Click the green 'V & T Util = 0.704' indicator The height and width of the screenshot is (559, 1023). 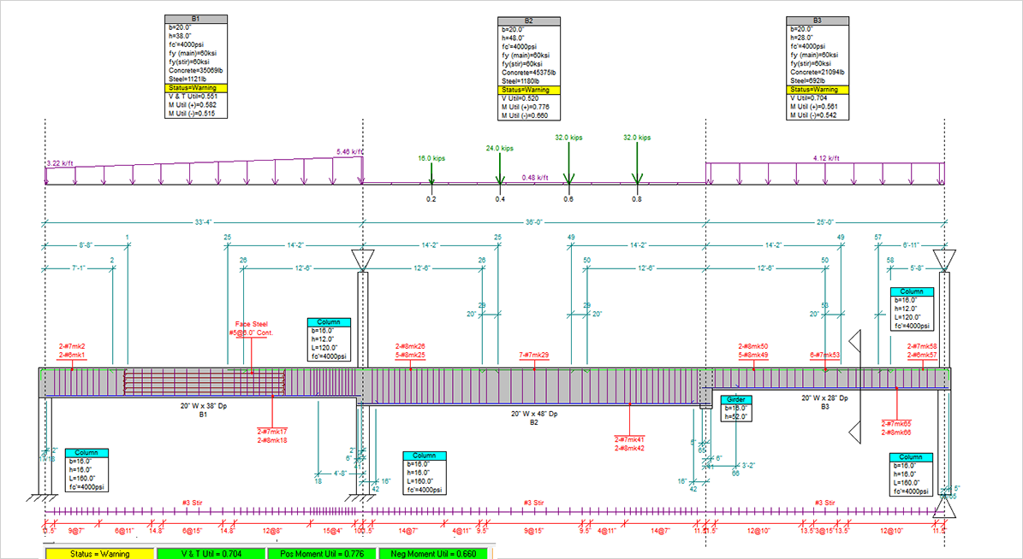tap(211, 554)
